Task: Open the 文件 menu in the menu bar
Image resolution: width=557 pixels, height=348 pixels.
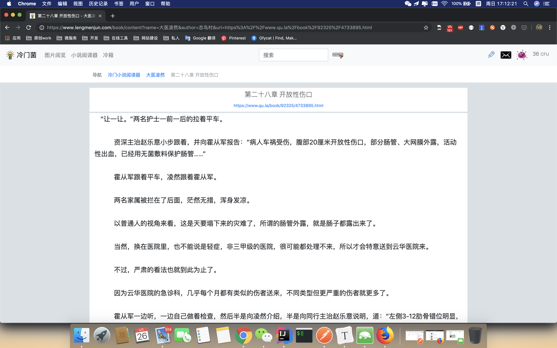Action: [x=47, y=3]
